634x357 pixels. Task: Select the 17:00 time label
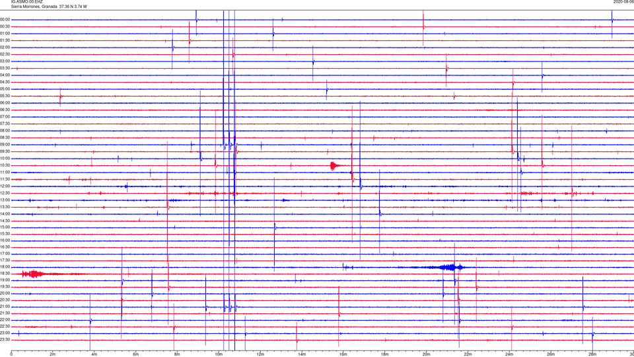[5, 254]
